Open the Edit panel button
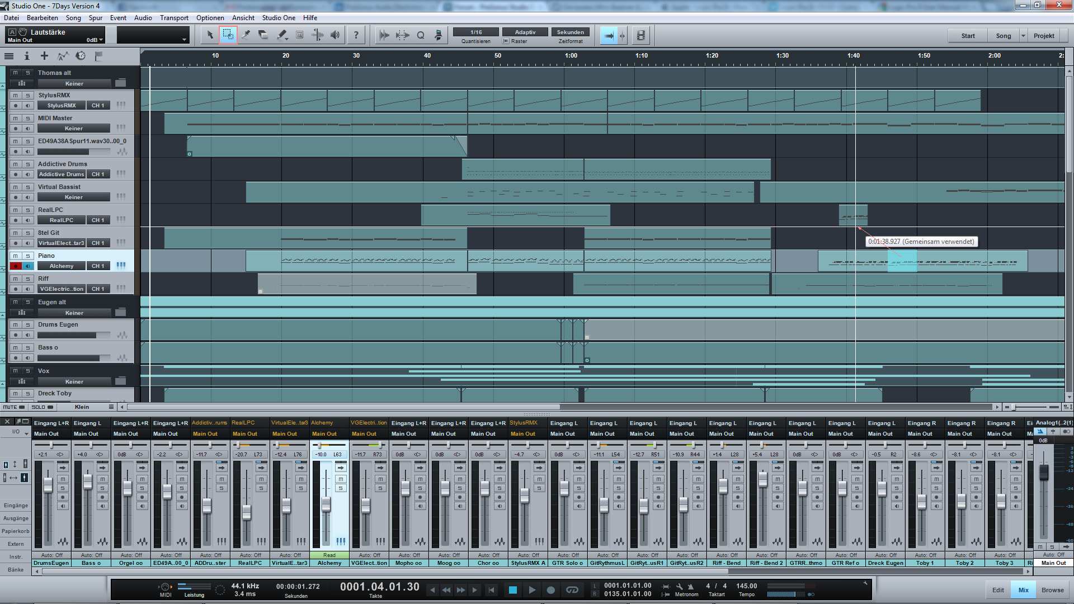The width and height of the screenshot is (1074, 604). (x=998, y=590)
